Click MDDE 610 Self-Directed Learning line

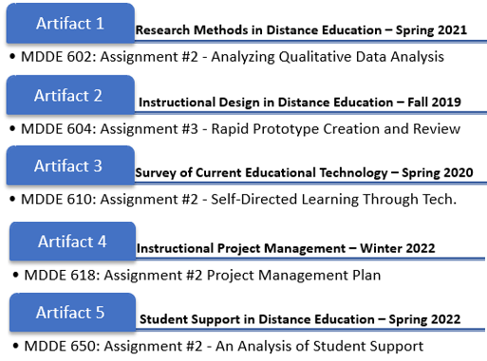tap(238, 199)
